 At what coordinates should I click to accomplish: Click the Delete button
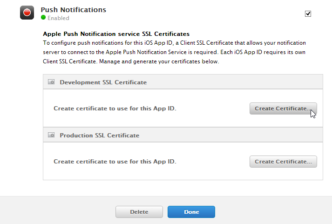pos(139,212)
